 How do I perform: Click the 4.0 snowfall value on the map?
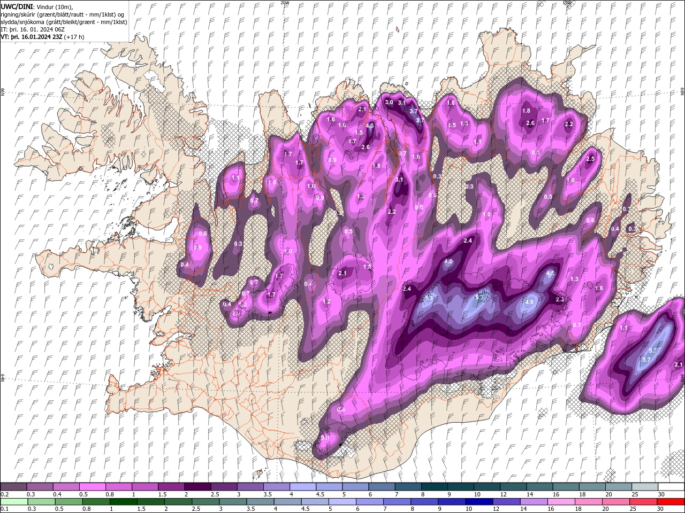click(x=448, y=261)
